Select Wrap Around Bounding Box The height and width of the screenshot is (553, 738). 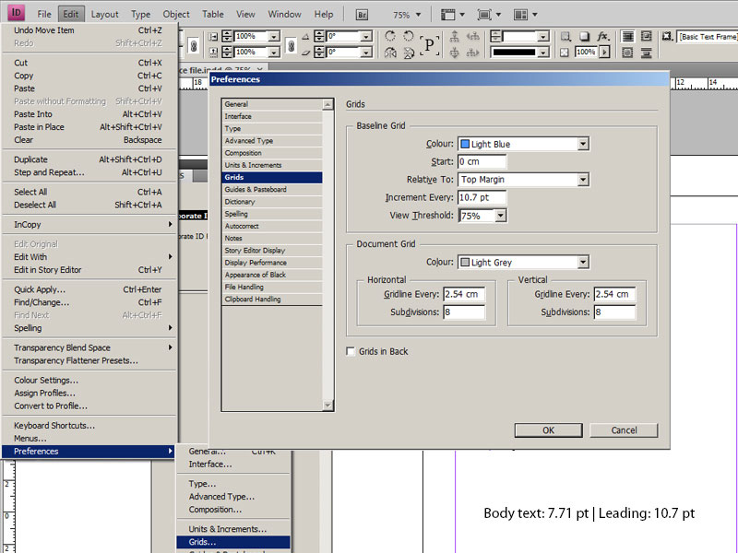647,36
